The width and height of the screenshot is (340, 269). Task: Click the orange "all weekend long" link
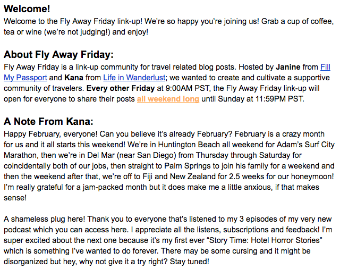[x=168, y=99]
